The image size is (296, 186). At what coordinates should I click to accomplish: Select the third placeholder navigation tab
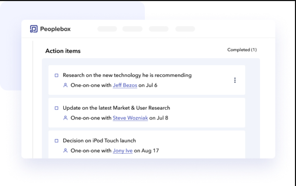pos(159,29)
